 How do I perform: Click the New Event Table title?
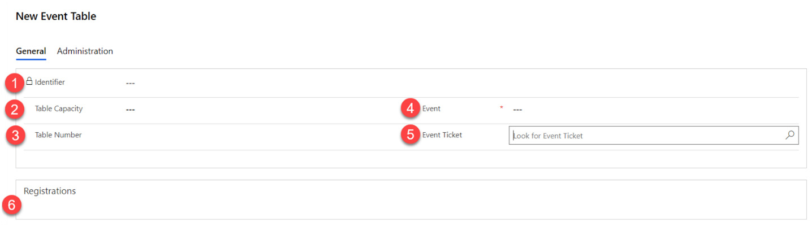click(x=56, y=16)
